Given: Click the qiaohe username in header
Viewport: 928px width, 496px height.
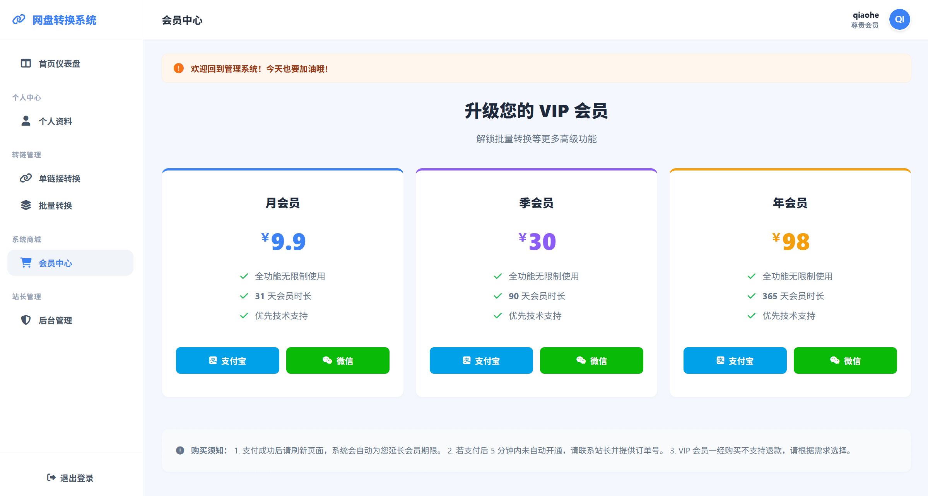Looking at the screenshot, I should (865, 15).
